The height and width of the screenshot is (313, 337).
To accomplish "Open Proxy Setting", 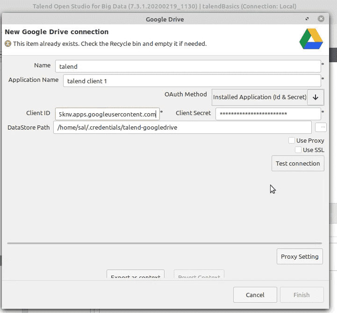I will click(300, 256).
